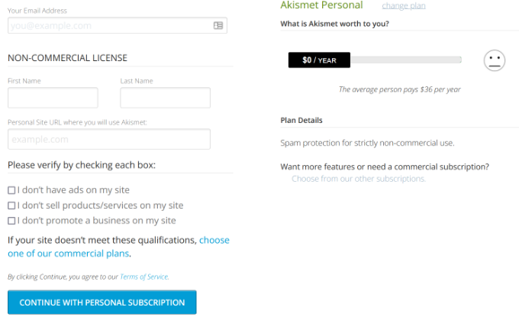
Task: Tick the "don't sell products/services" checkbox
Action: tap(11, 205)
